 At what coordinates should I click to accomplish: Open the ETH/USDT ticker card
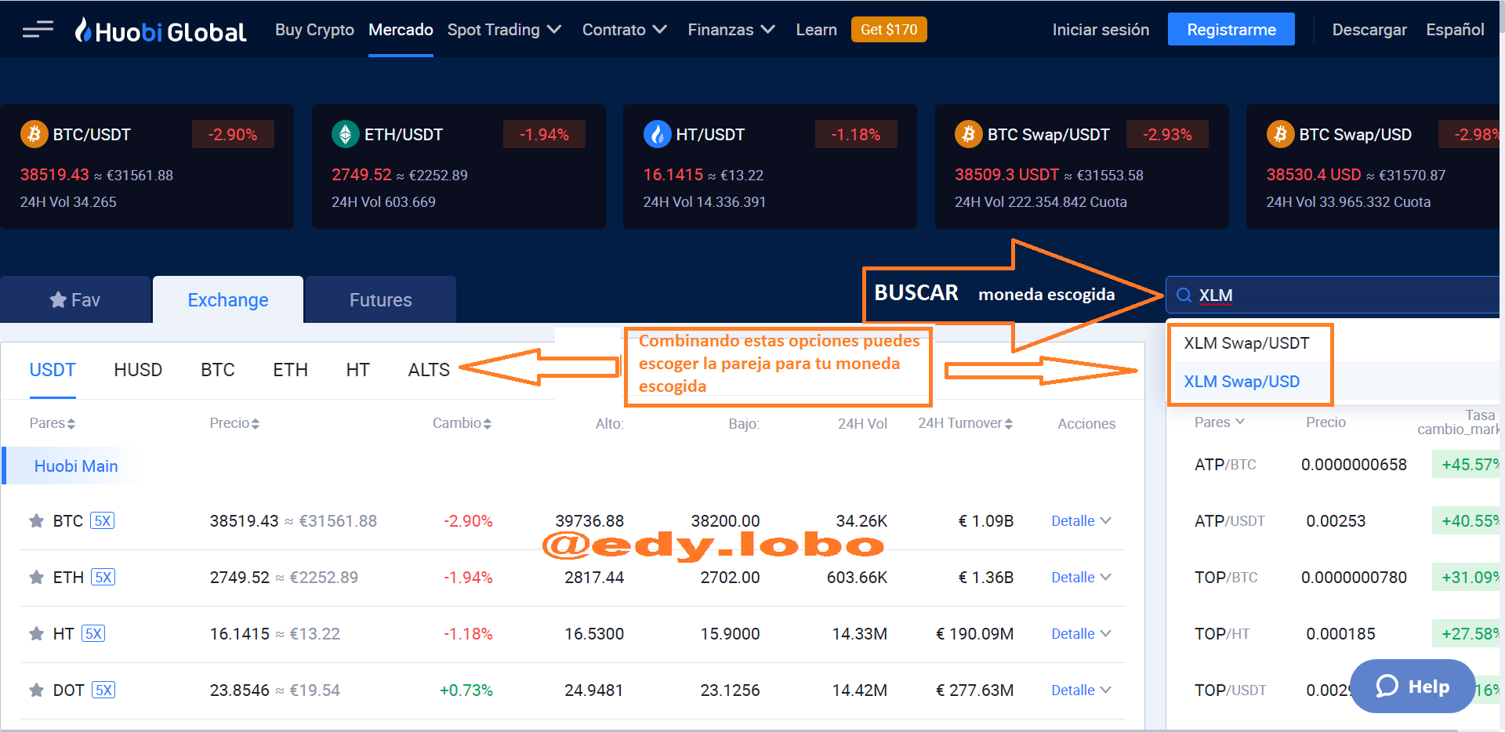(x=459, y=167)
